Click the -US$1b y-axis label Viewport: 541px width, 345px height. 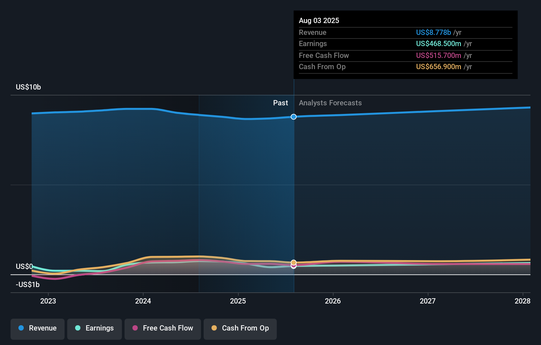[x=28, y=285]
